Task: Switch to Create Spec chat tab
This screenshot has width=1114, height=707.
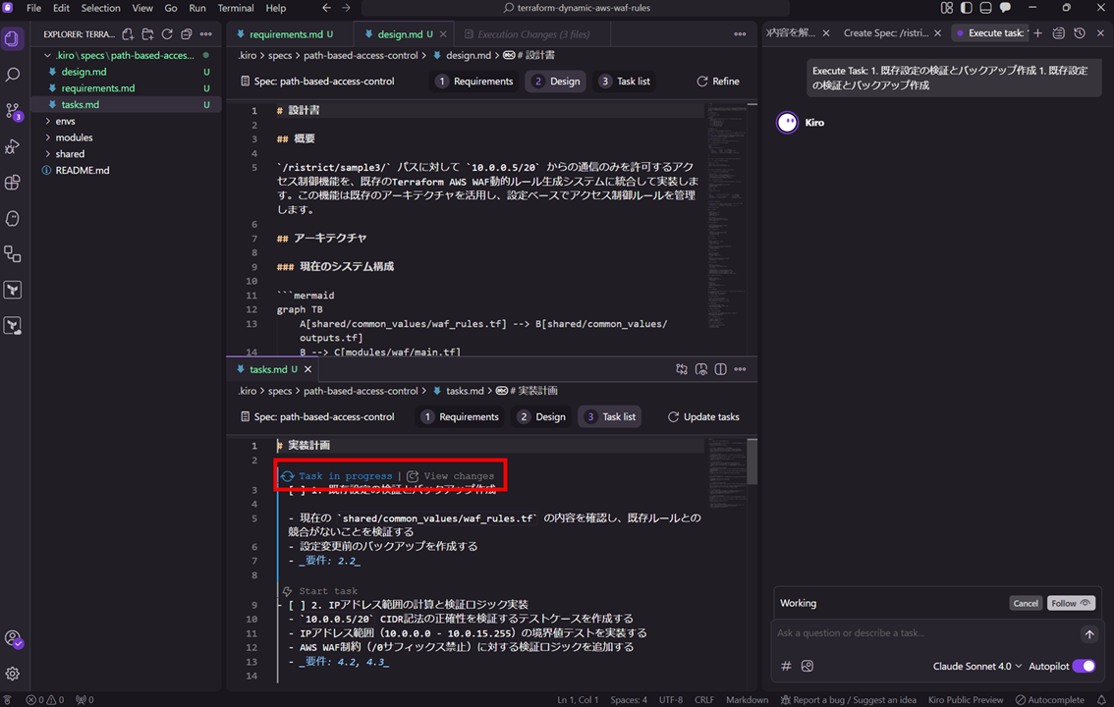Action: (x=885, y=32)
